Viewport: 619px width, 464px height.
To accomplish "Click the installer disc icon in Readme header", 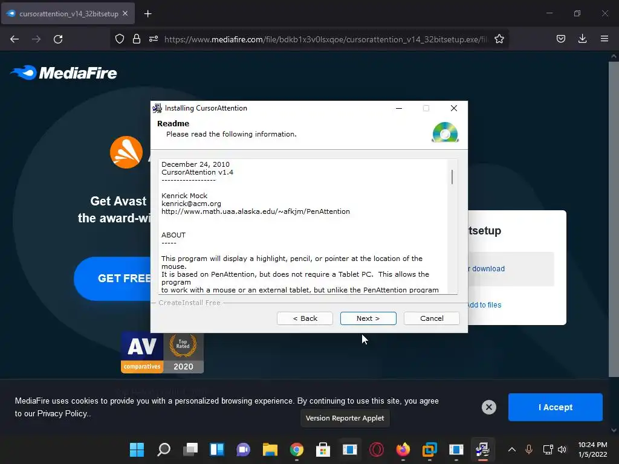I will point(445,132).
